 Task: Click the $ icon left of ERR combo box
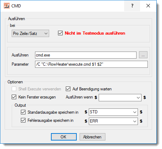click(x=86, y=121)
